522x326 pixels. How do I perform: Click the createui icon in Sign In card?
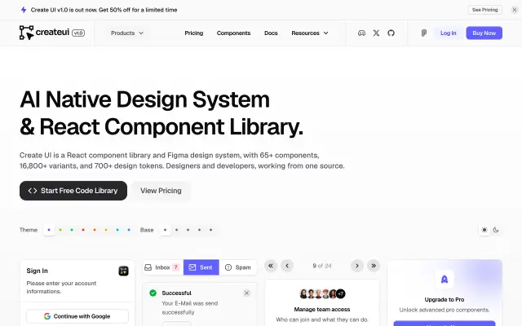click(123, 271)
